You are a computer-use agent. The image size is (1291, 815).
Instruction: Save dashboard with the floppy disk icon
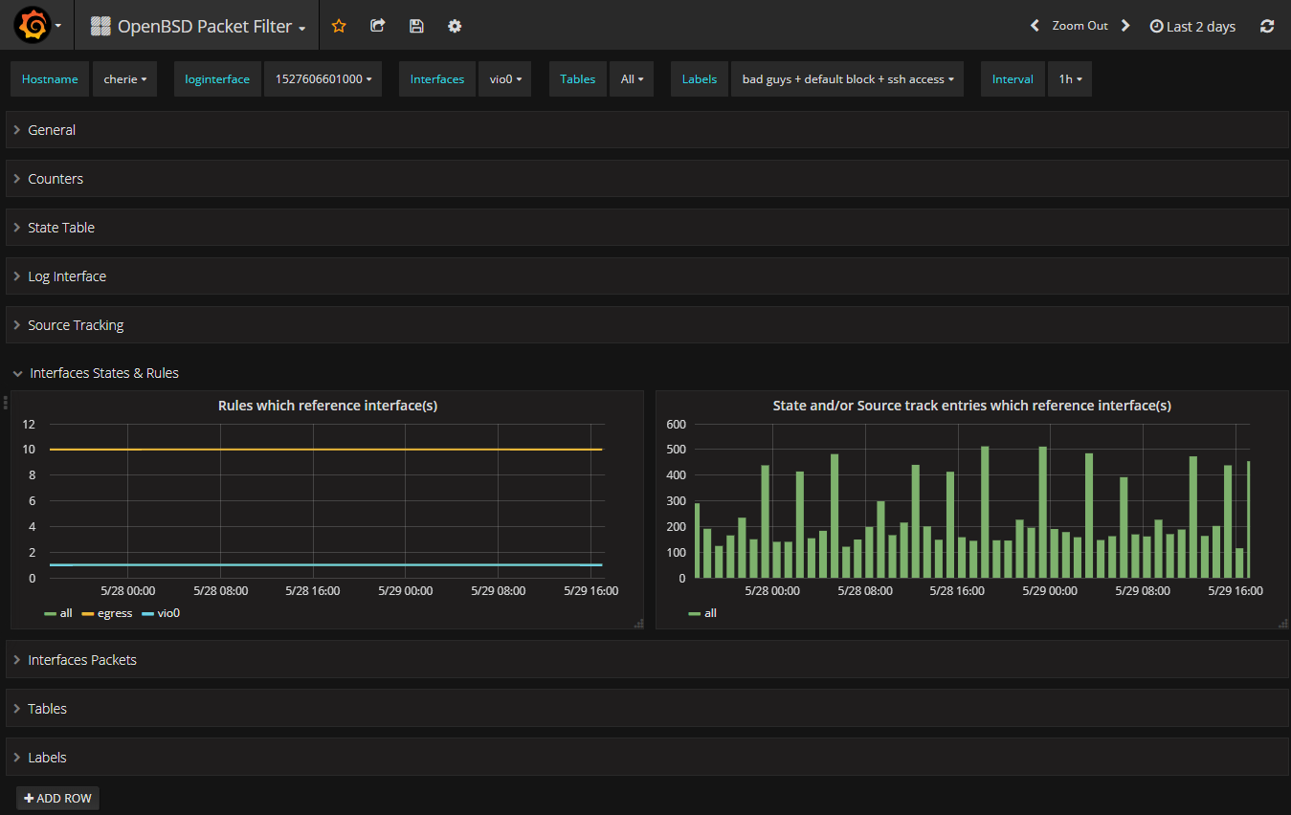click(416, 26)
